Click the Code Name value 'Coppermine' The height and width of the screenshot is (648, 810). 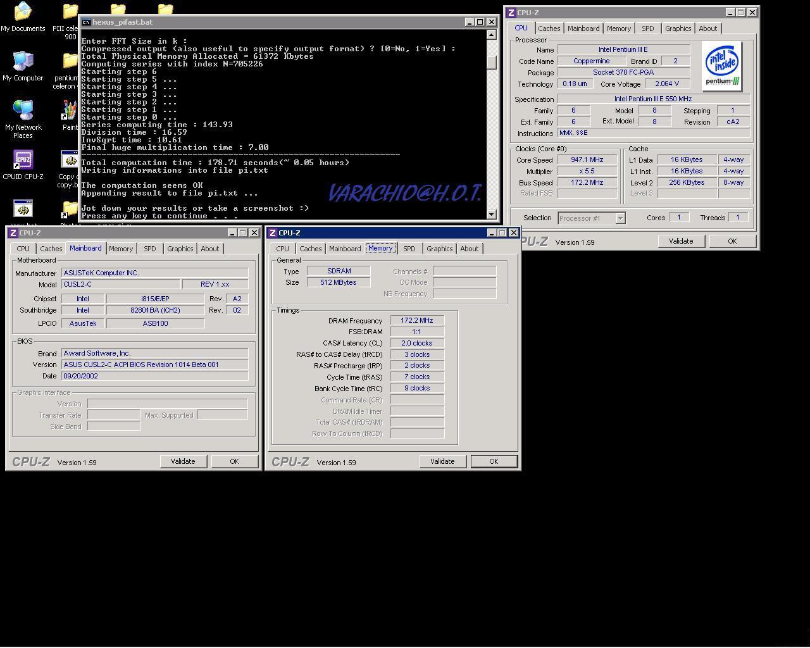pyautogui.click(x=591, y=61)
